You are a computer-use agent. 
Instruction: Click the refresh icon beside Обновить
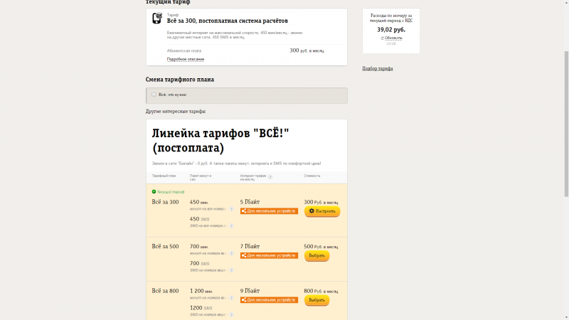382,38
